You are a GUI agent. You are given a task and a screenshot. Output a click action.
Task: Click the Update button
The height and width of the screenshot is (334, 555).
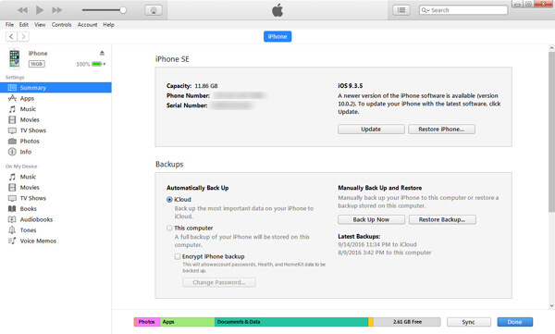371,130
